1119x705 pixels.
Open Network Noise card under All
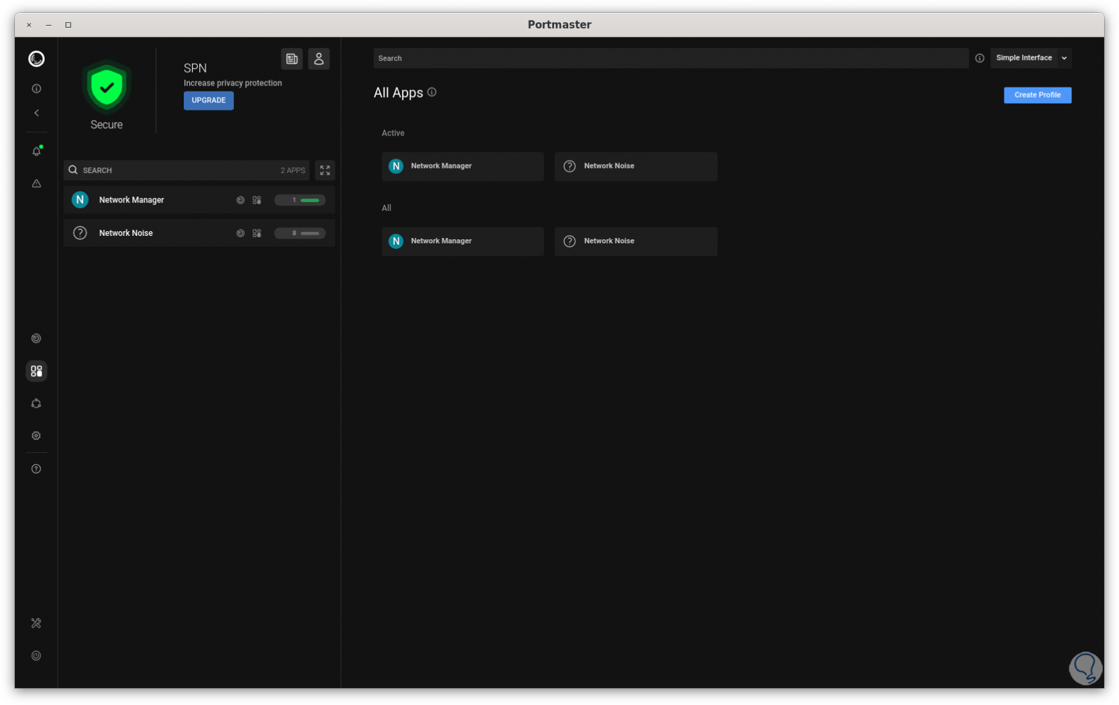point(636,241)
